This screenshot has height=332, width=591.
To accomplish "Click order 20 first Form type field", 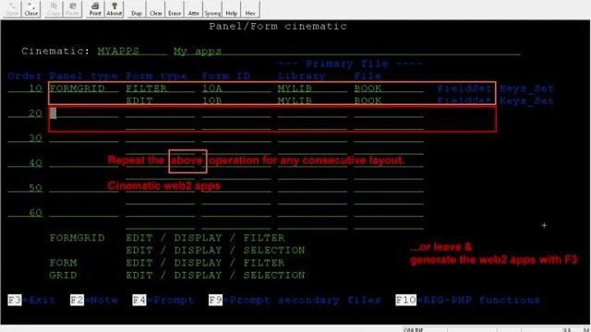I will click(160, 113).
